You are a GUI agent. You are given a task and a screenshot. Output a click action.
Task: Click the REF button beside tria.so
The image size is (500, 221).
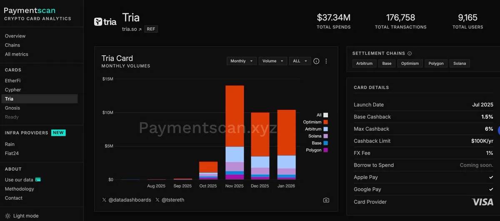pos(151,29)
